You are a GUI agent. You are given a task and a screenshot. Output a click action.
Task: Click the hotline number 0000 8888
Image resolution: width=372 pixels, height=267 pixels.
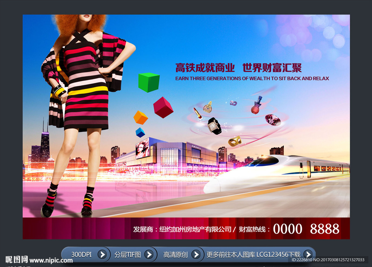pos(306,229)
